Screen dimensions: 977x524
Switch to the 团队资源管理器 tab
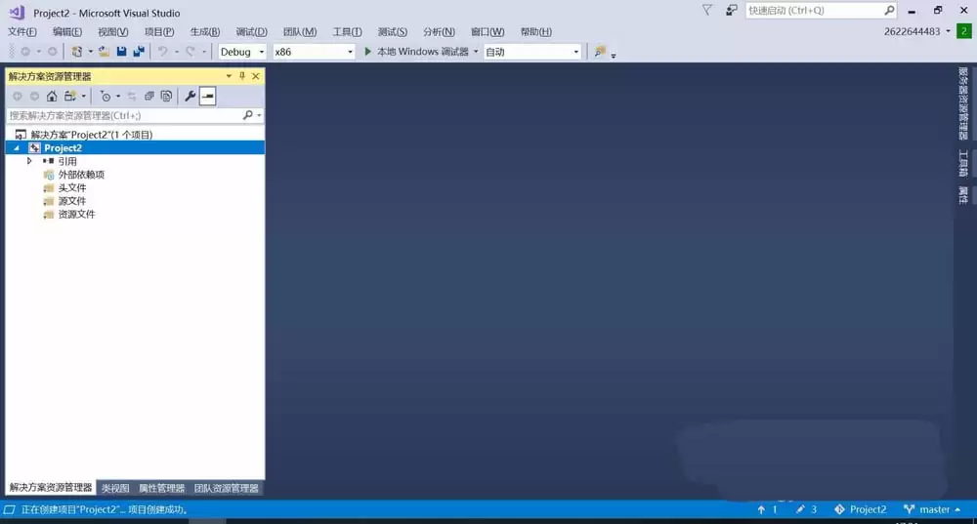coord(227,488)
